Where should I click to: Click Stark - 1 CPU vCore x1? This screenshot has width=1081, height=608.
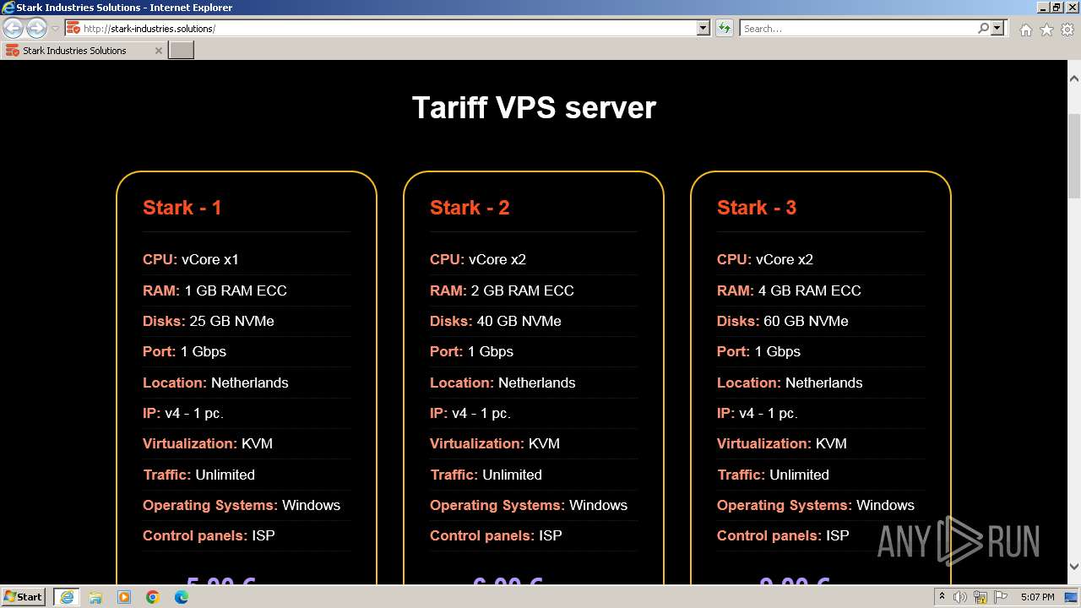[191, 259]
